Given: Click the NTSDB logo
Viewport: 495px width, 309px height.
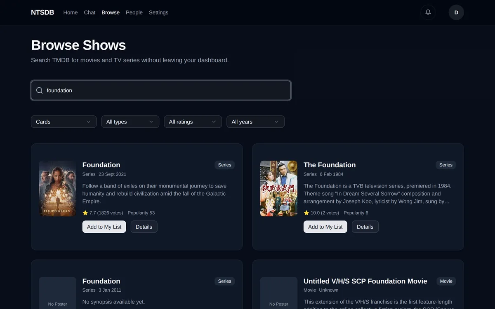Looking at the screenshot, I should (42, 12).
